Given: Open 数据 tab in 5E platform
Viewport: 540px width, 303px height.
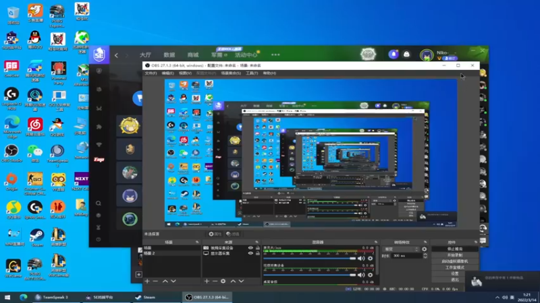Looking at the screenshot, I should coord(169,55).
